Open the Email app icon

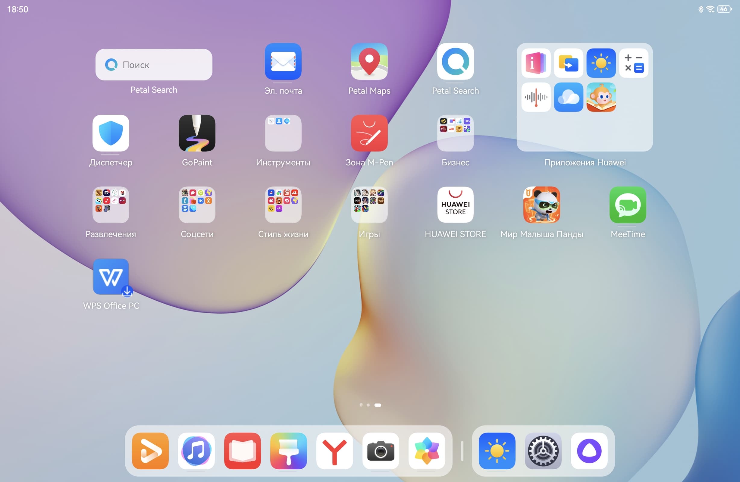tap(283, 61)
